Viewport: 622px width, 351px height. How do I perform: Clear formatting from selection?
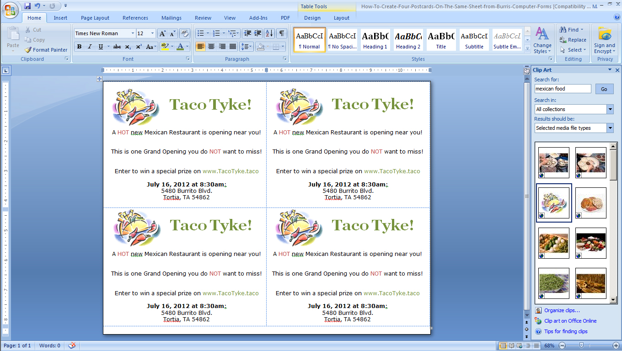[184, 33]
